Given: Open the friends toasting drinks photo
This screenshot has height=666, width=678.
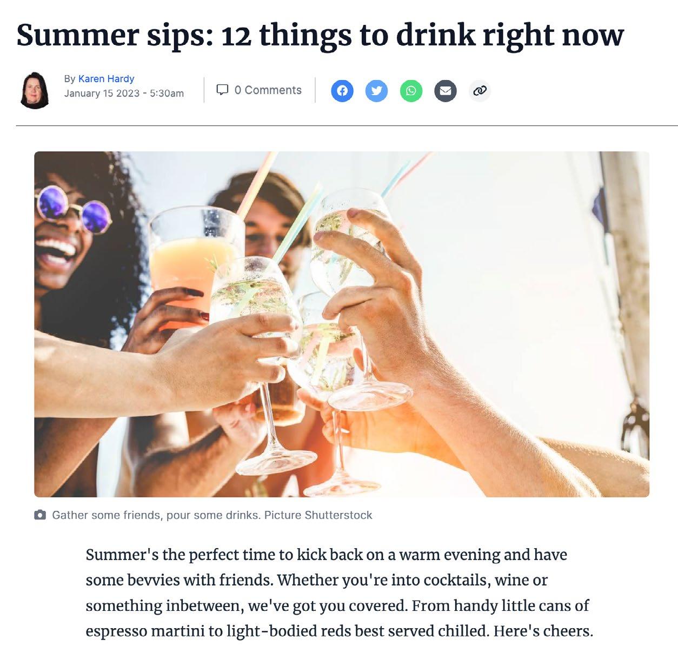Looking at the screenshot, I should [342, 324].
